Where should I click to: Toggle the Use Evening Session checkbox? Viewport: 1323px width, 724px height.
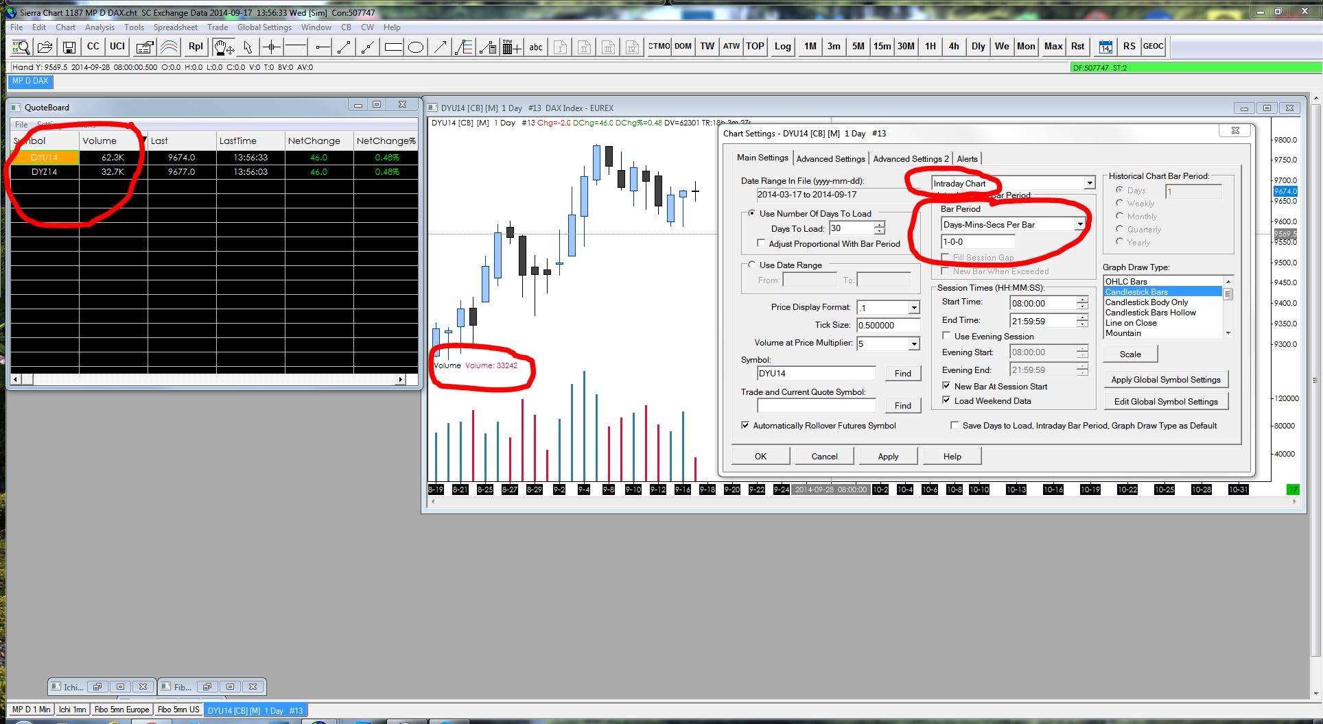(988, 337)
